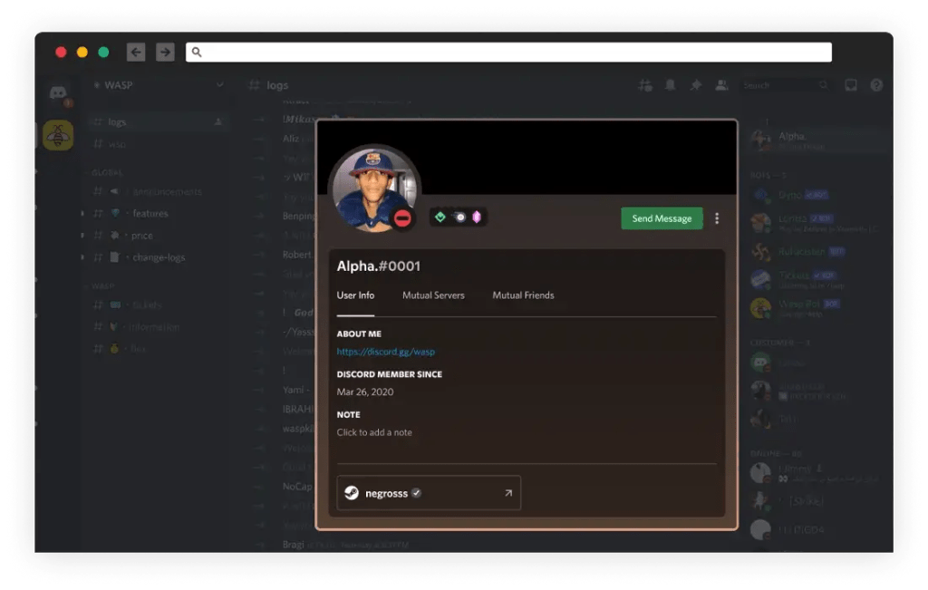928x590 pixels.
Task: Open the notification bell settings
Action: point(671,84)
